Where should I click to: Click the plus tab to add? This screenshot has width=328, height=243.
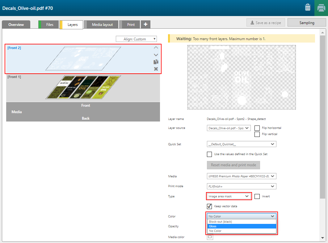tap(145, 25)
